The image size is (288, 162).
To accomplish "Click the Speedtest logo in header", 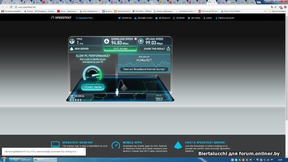I will (61, 18).
